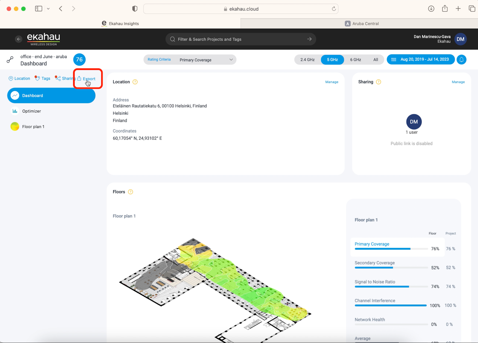Click Manage link in Location panel
478x343 pixels.
[x=332, y=82]
